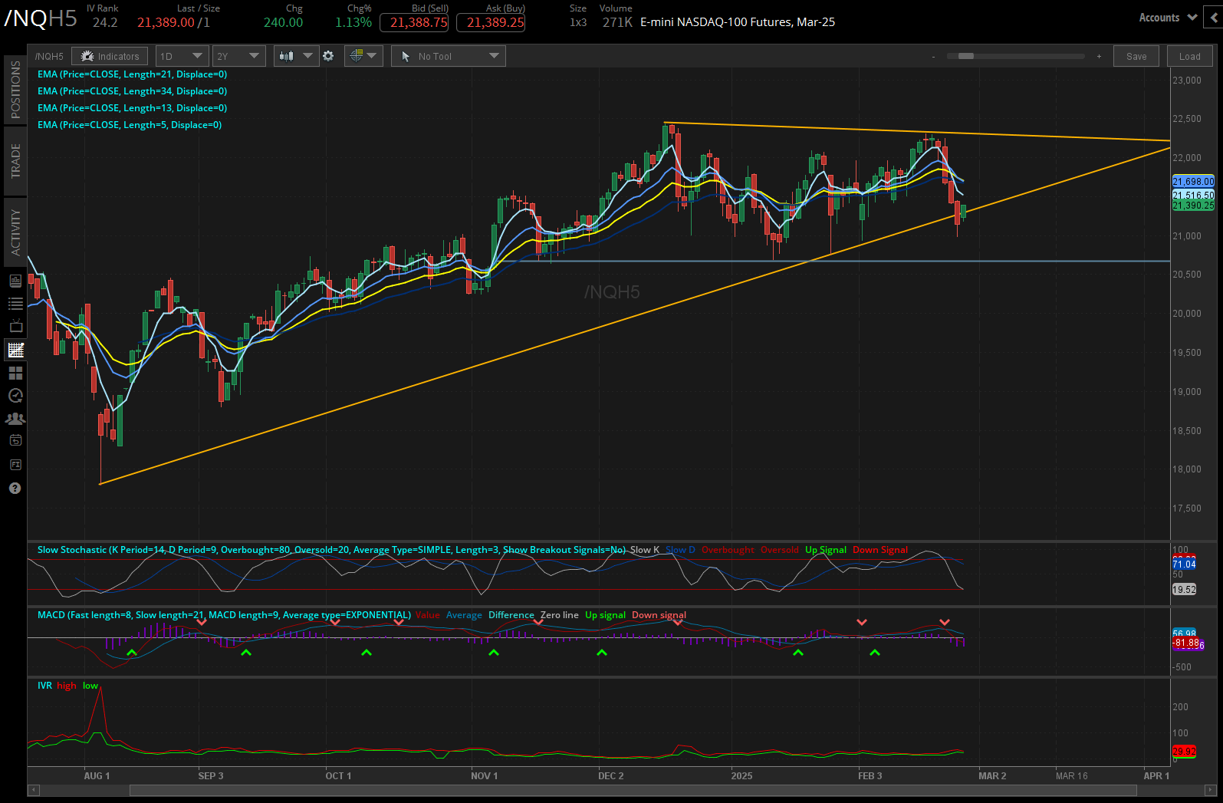Open the No Tool drawing dropdown
This screenshot has height=803, width=1223.
tap(449, 56)
